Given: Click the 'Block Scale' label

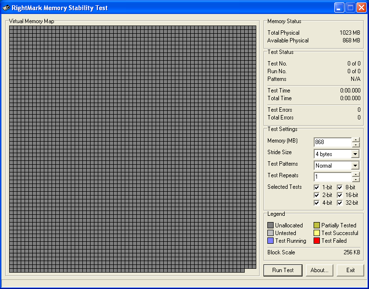Looking at the screenshot, I should [281, 252].
